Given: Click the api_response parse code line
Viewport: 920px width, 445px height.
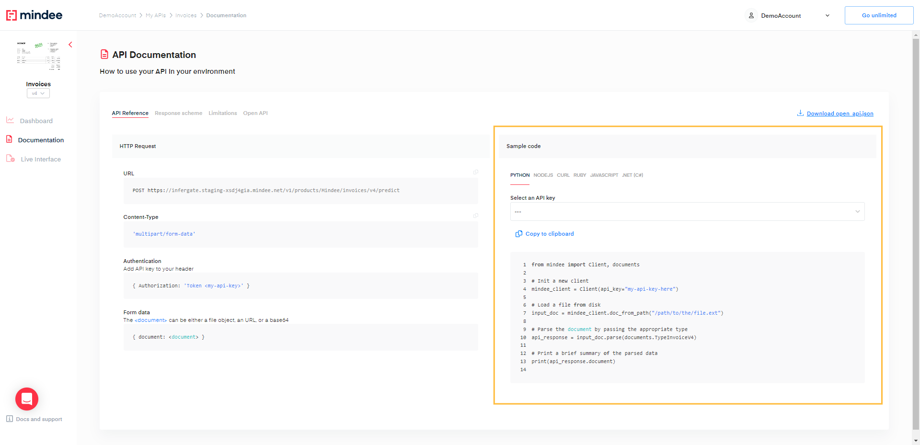Looking at the screenshot, I should pyautogui.click(x=614, y=338).
